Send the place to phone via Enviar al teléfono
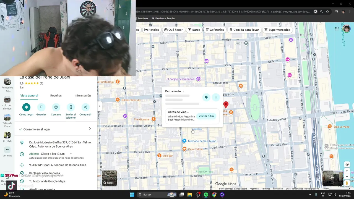The image size is (354, 199). 71,107
